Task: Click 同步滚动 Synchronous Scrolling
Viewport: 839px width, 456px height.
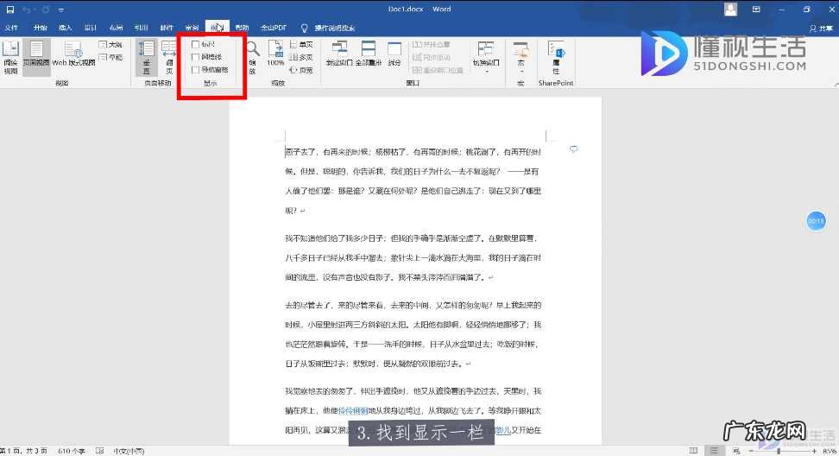Action: (x=432, y=57)
